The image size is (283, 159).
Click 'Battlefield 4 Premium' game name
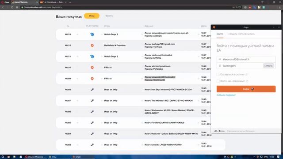coord(115,45)
